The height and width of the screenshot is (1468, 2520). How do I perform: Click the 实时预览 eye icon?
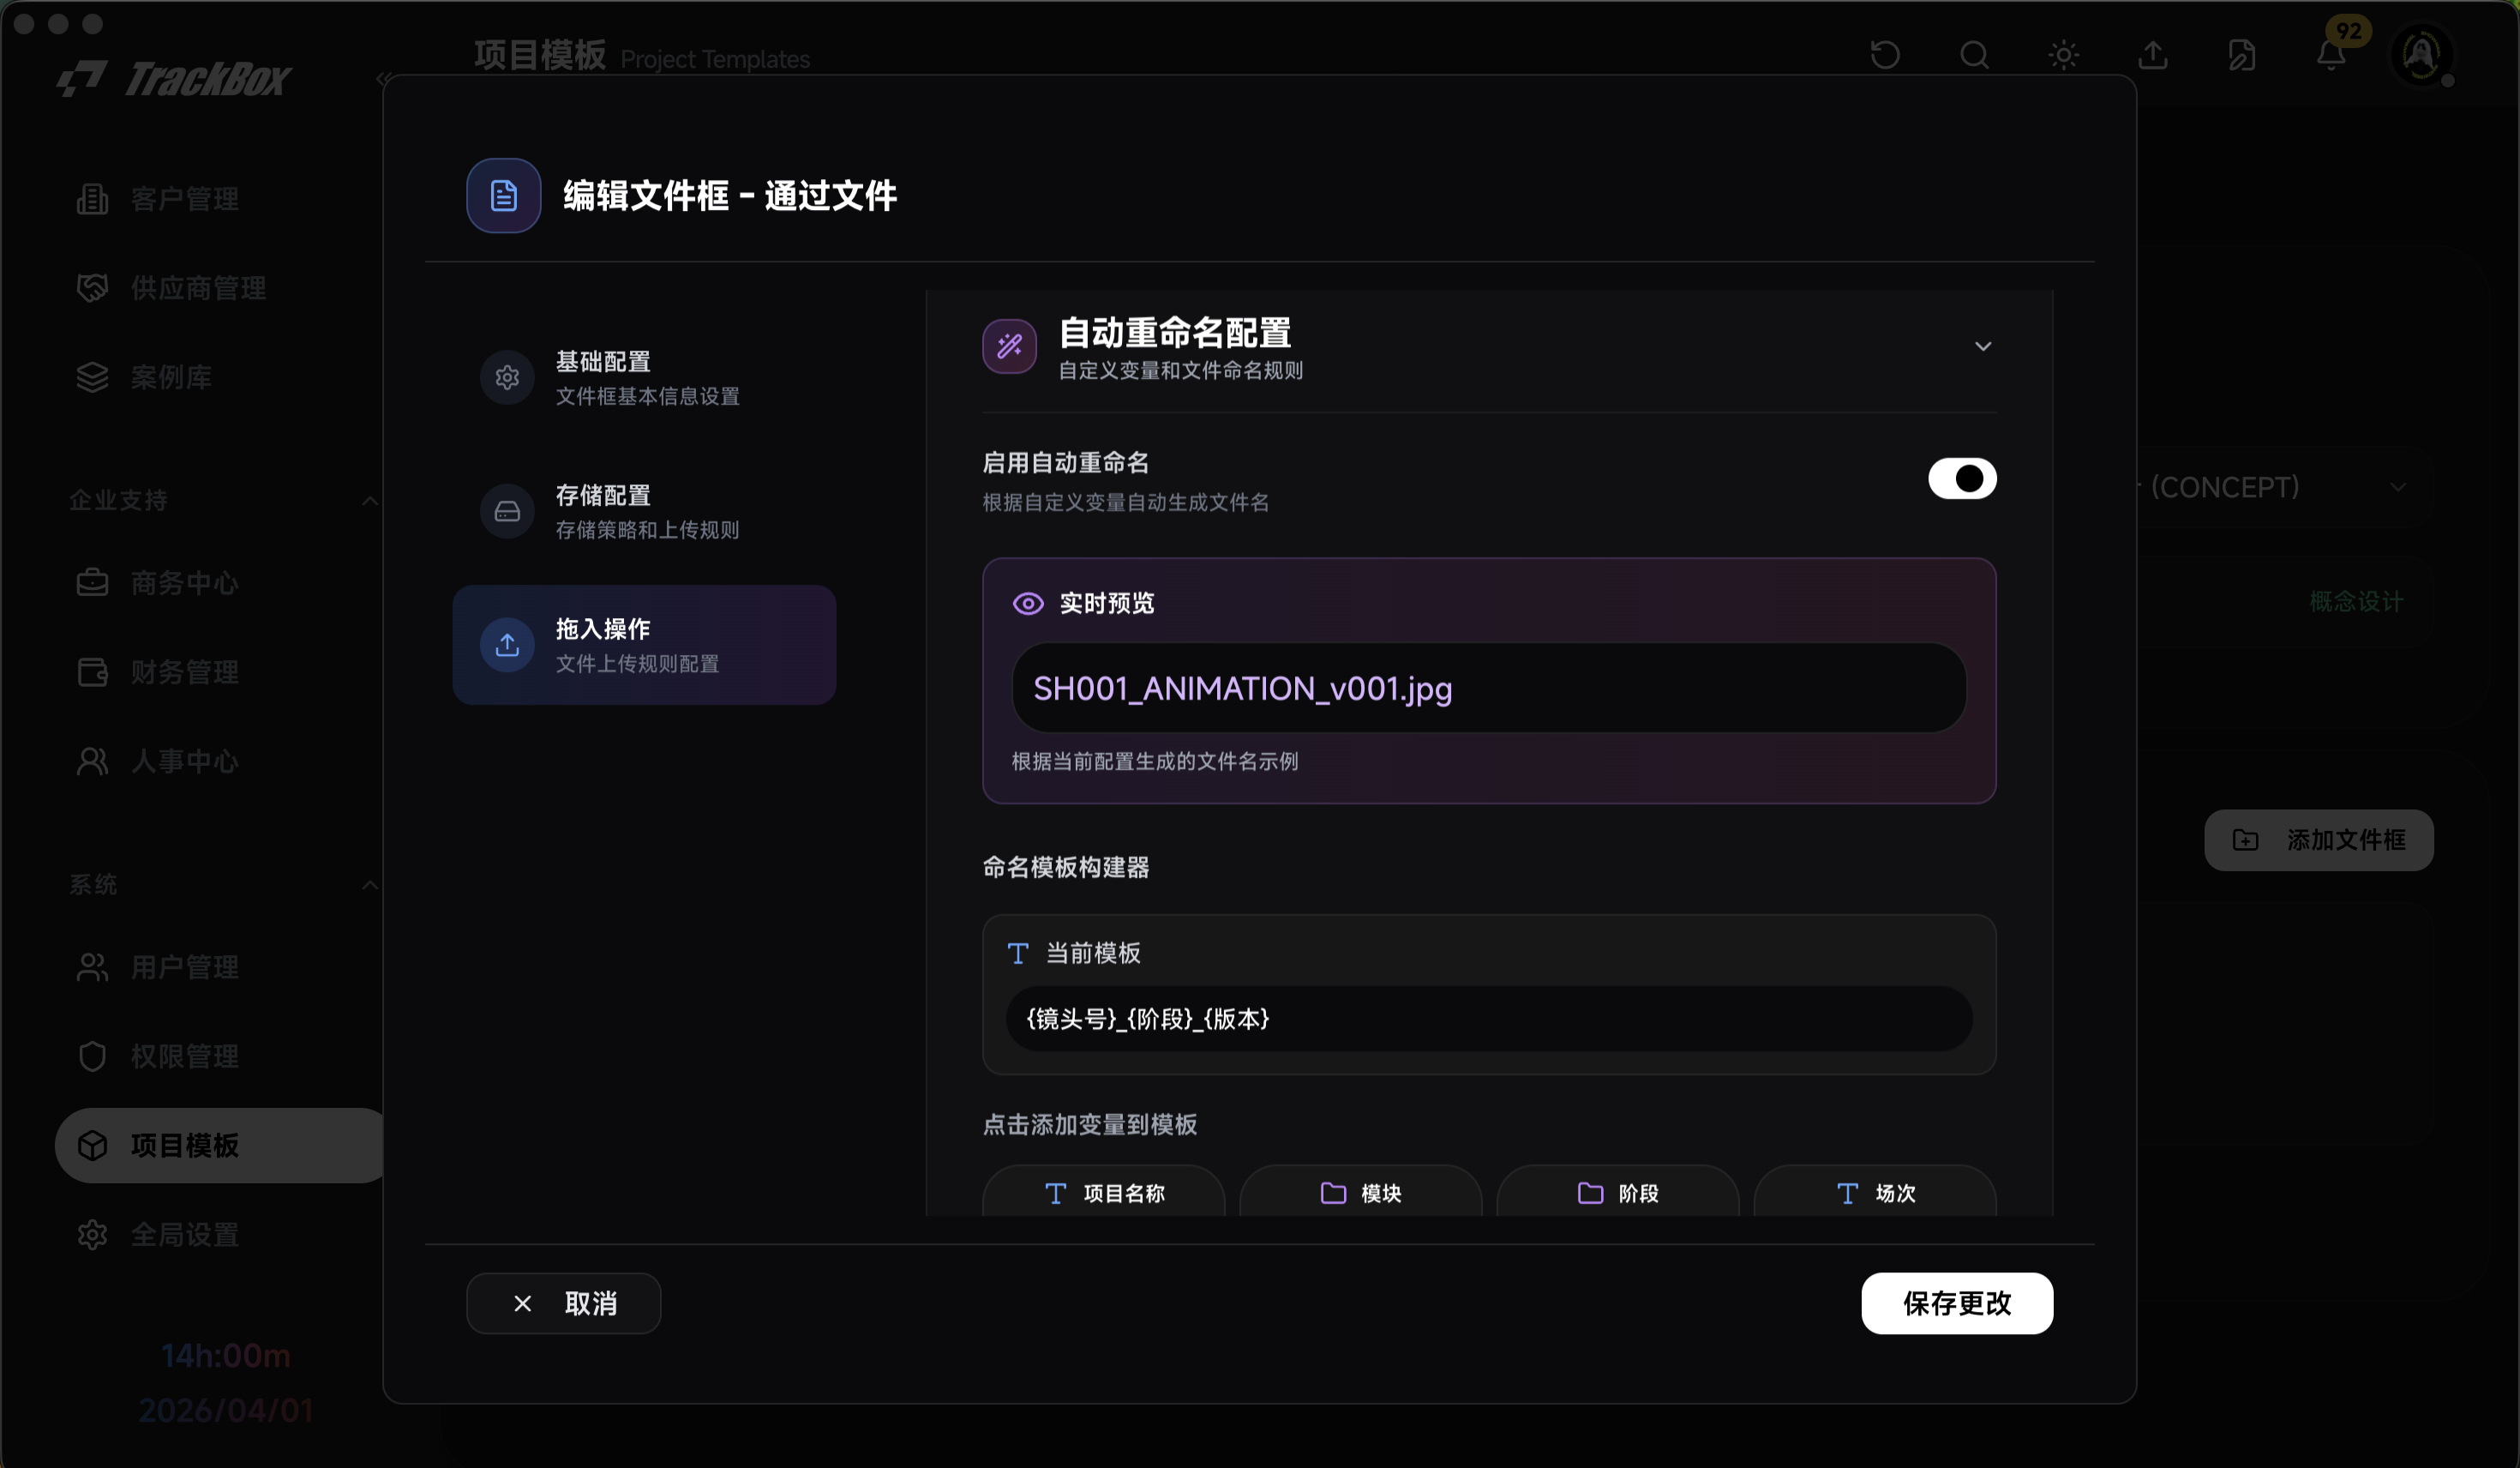pyautogui.click(x=1028, y=604)
